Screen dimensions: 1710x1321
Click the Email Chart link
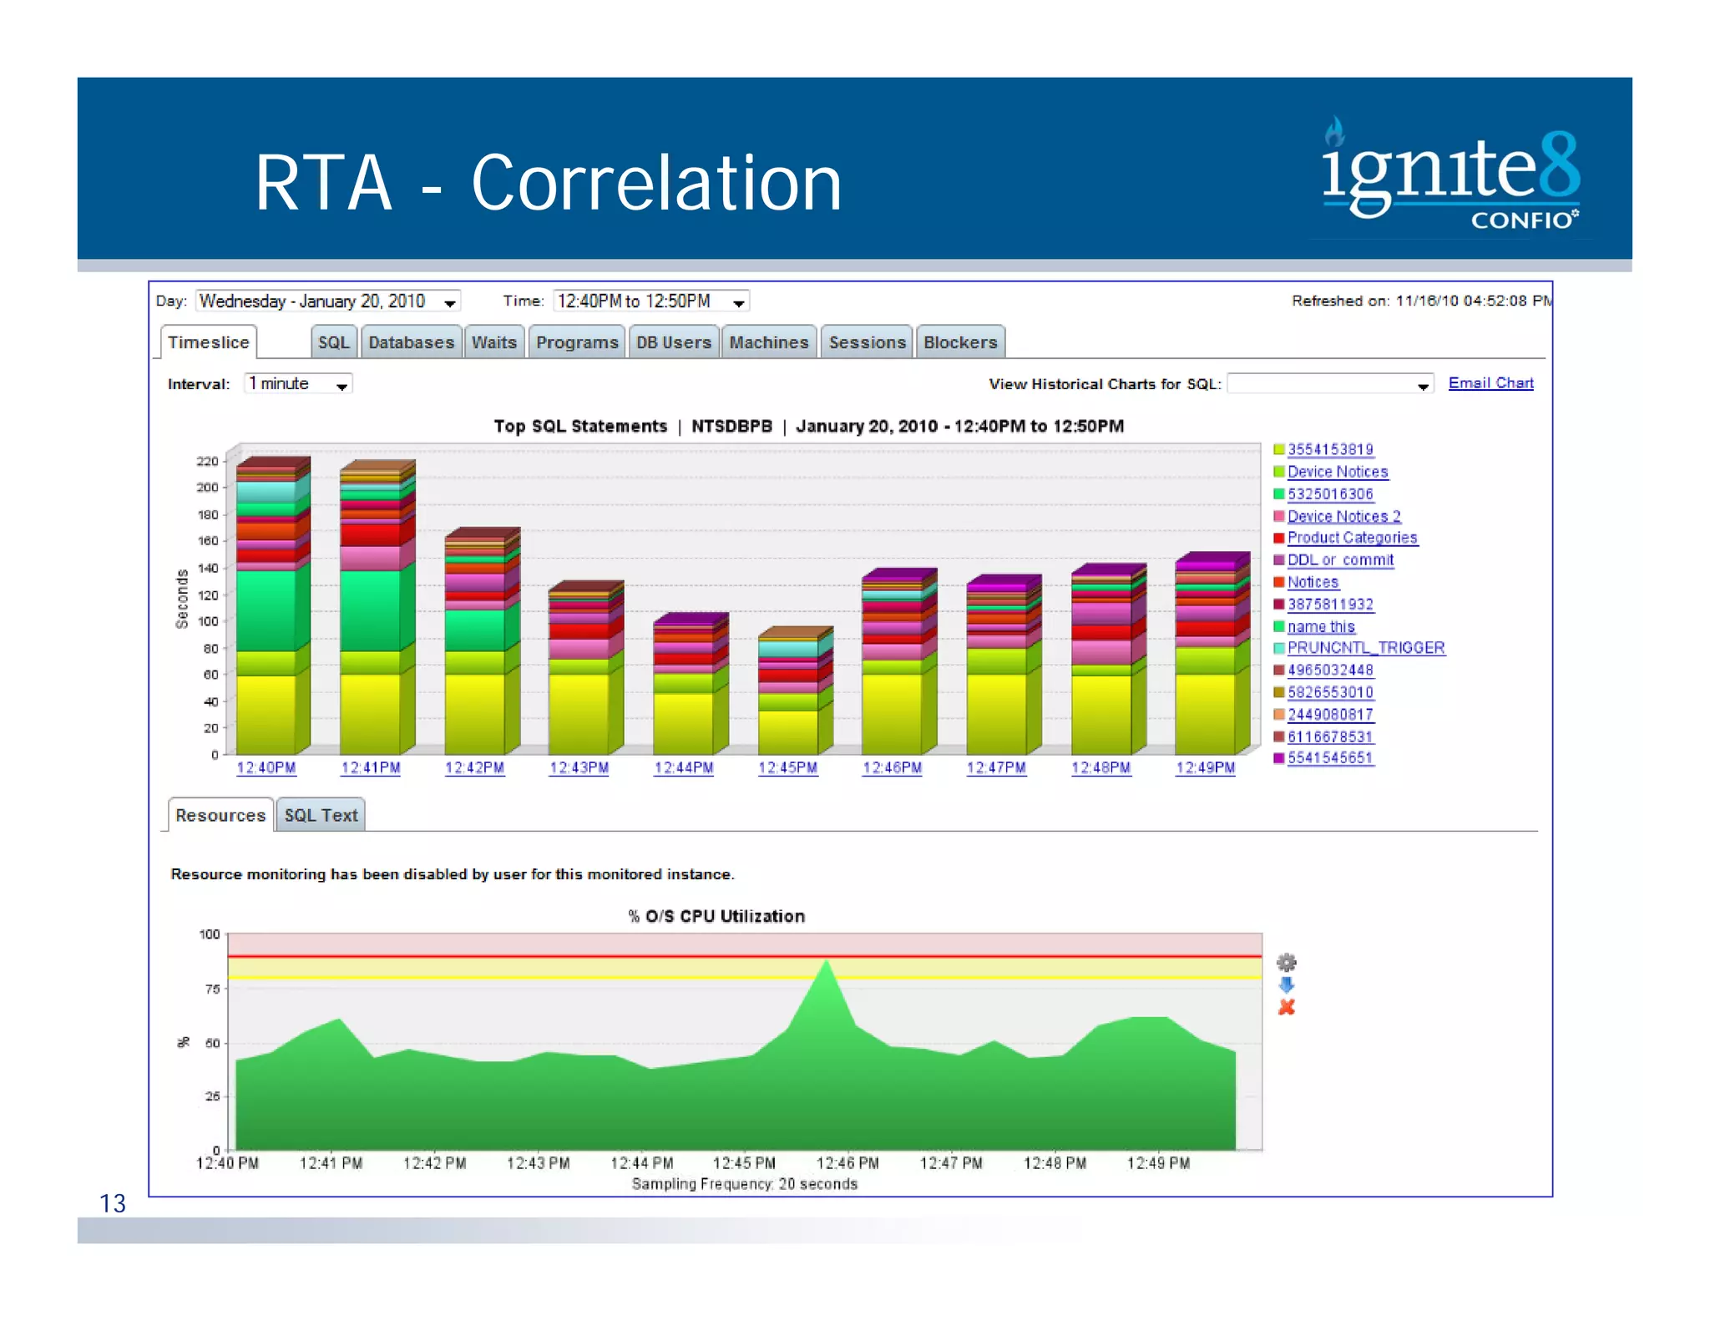coord(1490,382)
